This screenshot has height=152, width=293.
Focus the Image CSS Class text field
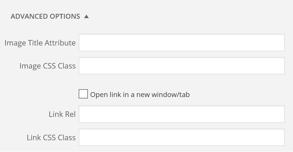(x=182, y=66)
